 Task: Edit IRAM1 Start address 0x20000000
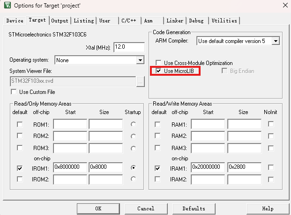(x=208, y=167)
